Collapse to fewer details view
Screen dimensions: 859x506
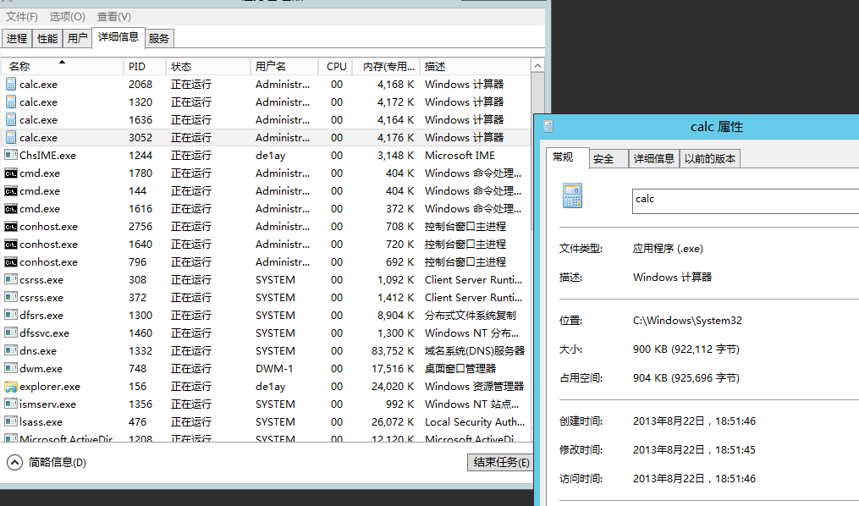(14, 463)
